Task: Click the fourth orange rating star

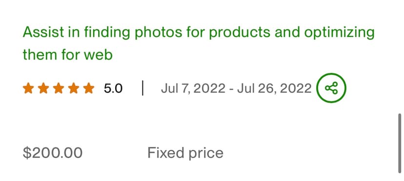Action: (x=74, y=88)
